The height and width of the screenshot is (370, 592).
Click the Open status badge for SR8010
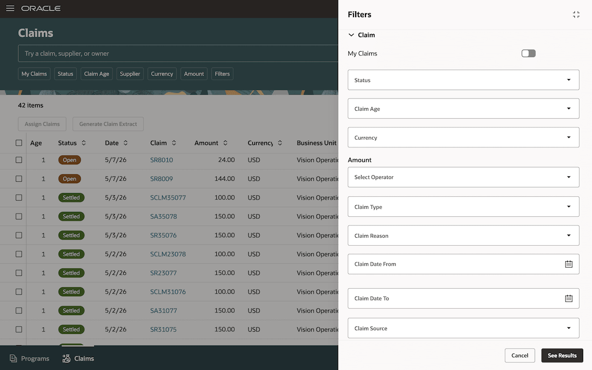[69, 160]
